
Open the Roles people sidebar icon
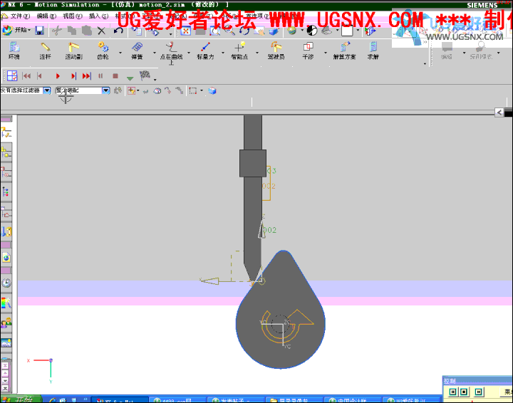[x=6, y=323]
